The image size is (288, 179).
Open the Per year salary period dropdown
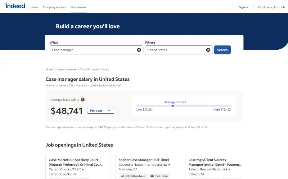pos(101,111)
